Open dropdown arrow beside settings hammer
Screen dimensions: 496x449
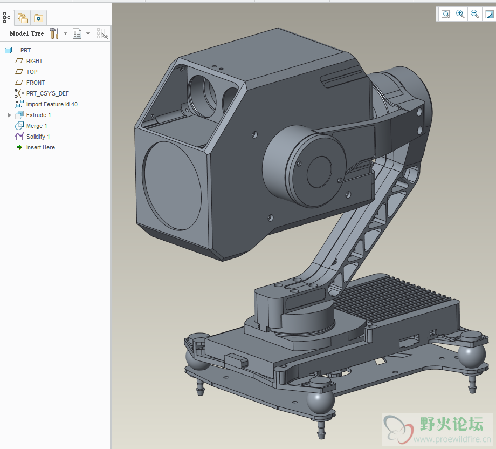pyautogui.click(x=65, y=33)
